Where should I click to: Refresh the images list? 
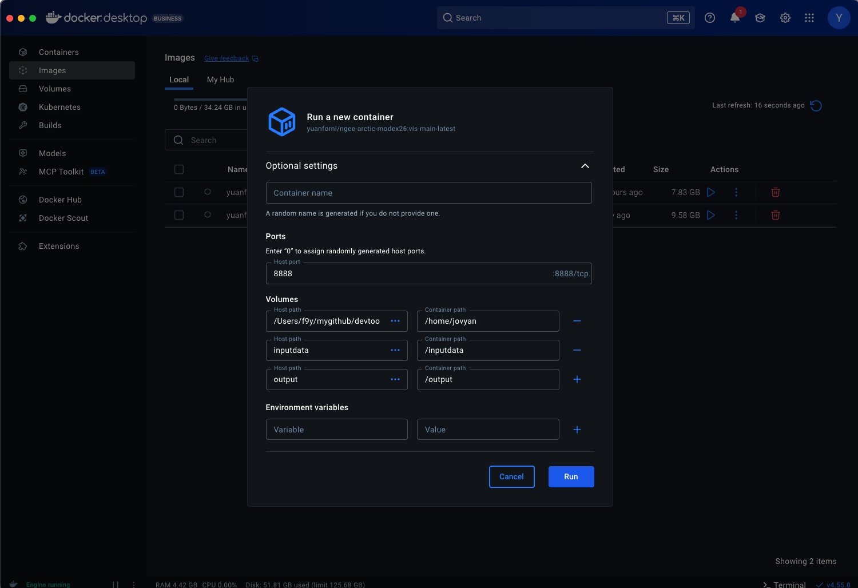click(x=816, y=105)
